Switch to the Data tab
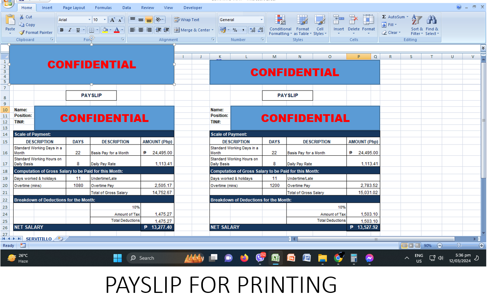The image size is (487, 296). [x=127, y=8]
